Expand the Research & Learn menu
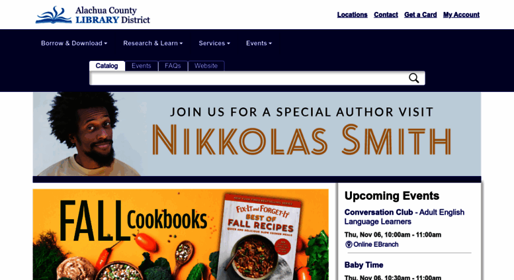514x280 pixels. tap(153, 43)
